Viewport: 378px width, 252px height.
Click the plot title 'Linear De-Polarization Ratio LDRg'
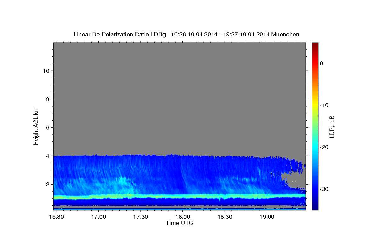click(119, 34)
